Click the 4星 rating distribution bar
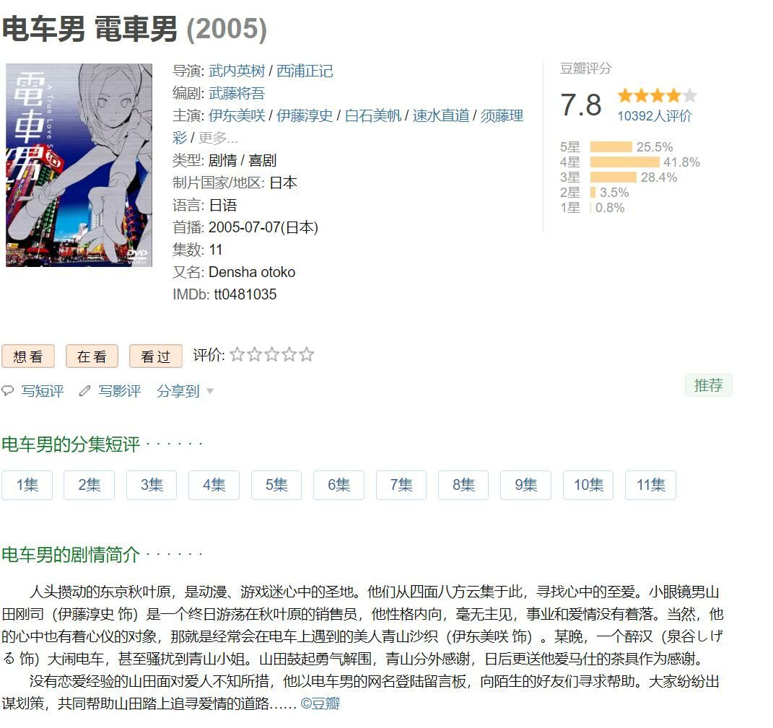 [624, 162]
